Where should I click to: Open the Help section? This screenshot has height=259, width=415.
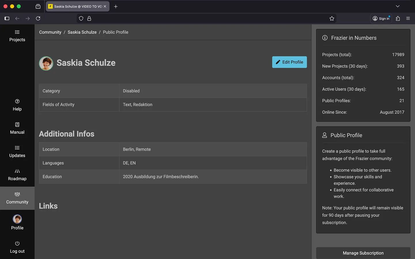coord(17,105)
